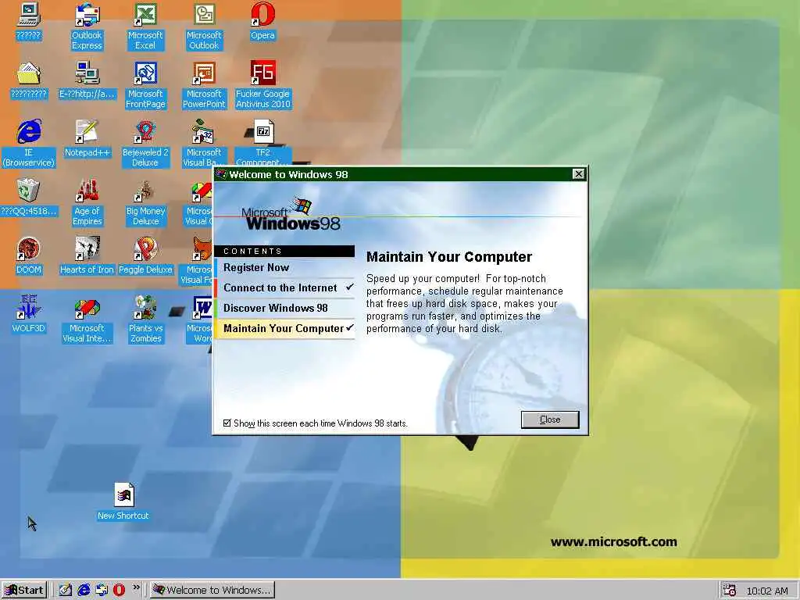Select the Microsoft FrontPage shortcut

tap(145, 85)
